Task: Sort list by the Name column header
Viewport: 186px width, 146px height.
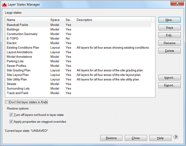Action: tap(27, 20)
